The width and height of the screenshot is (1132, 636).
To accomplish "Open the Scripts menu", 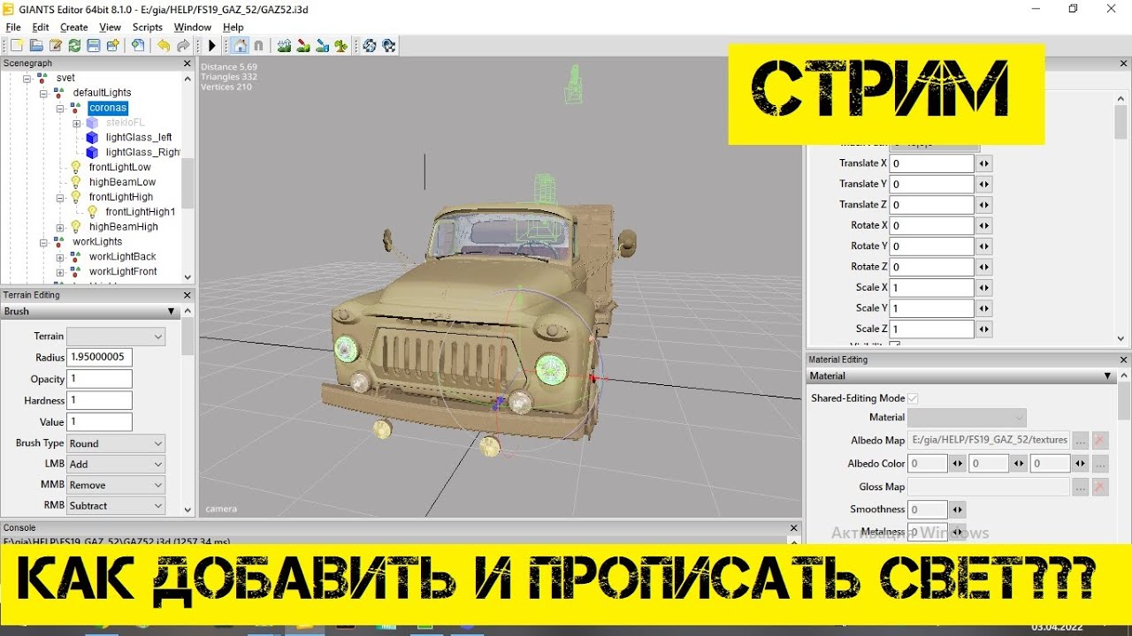I will tap(148, 27).
